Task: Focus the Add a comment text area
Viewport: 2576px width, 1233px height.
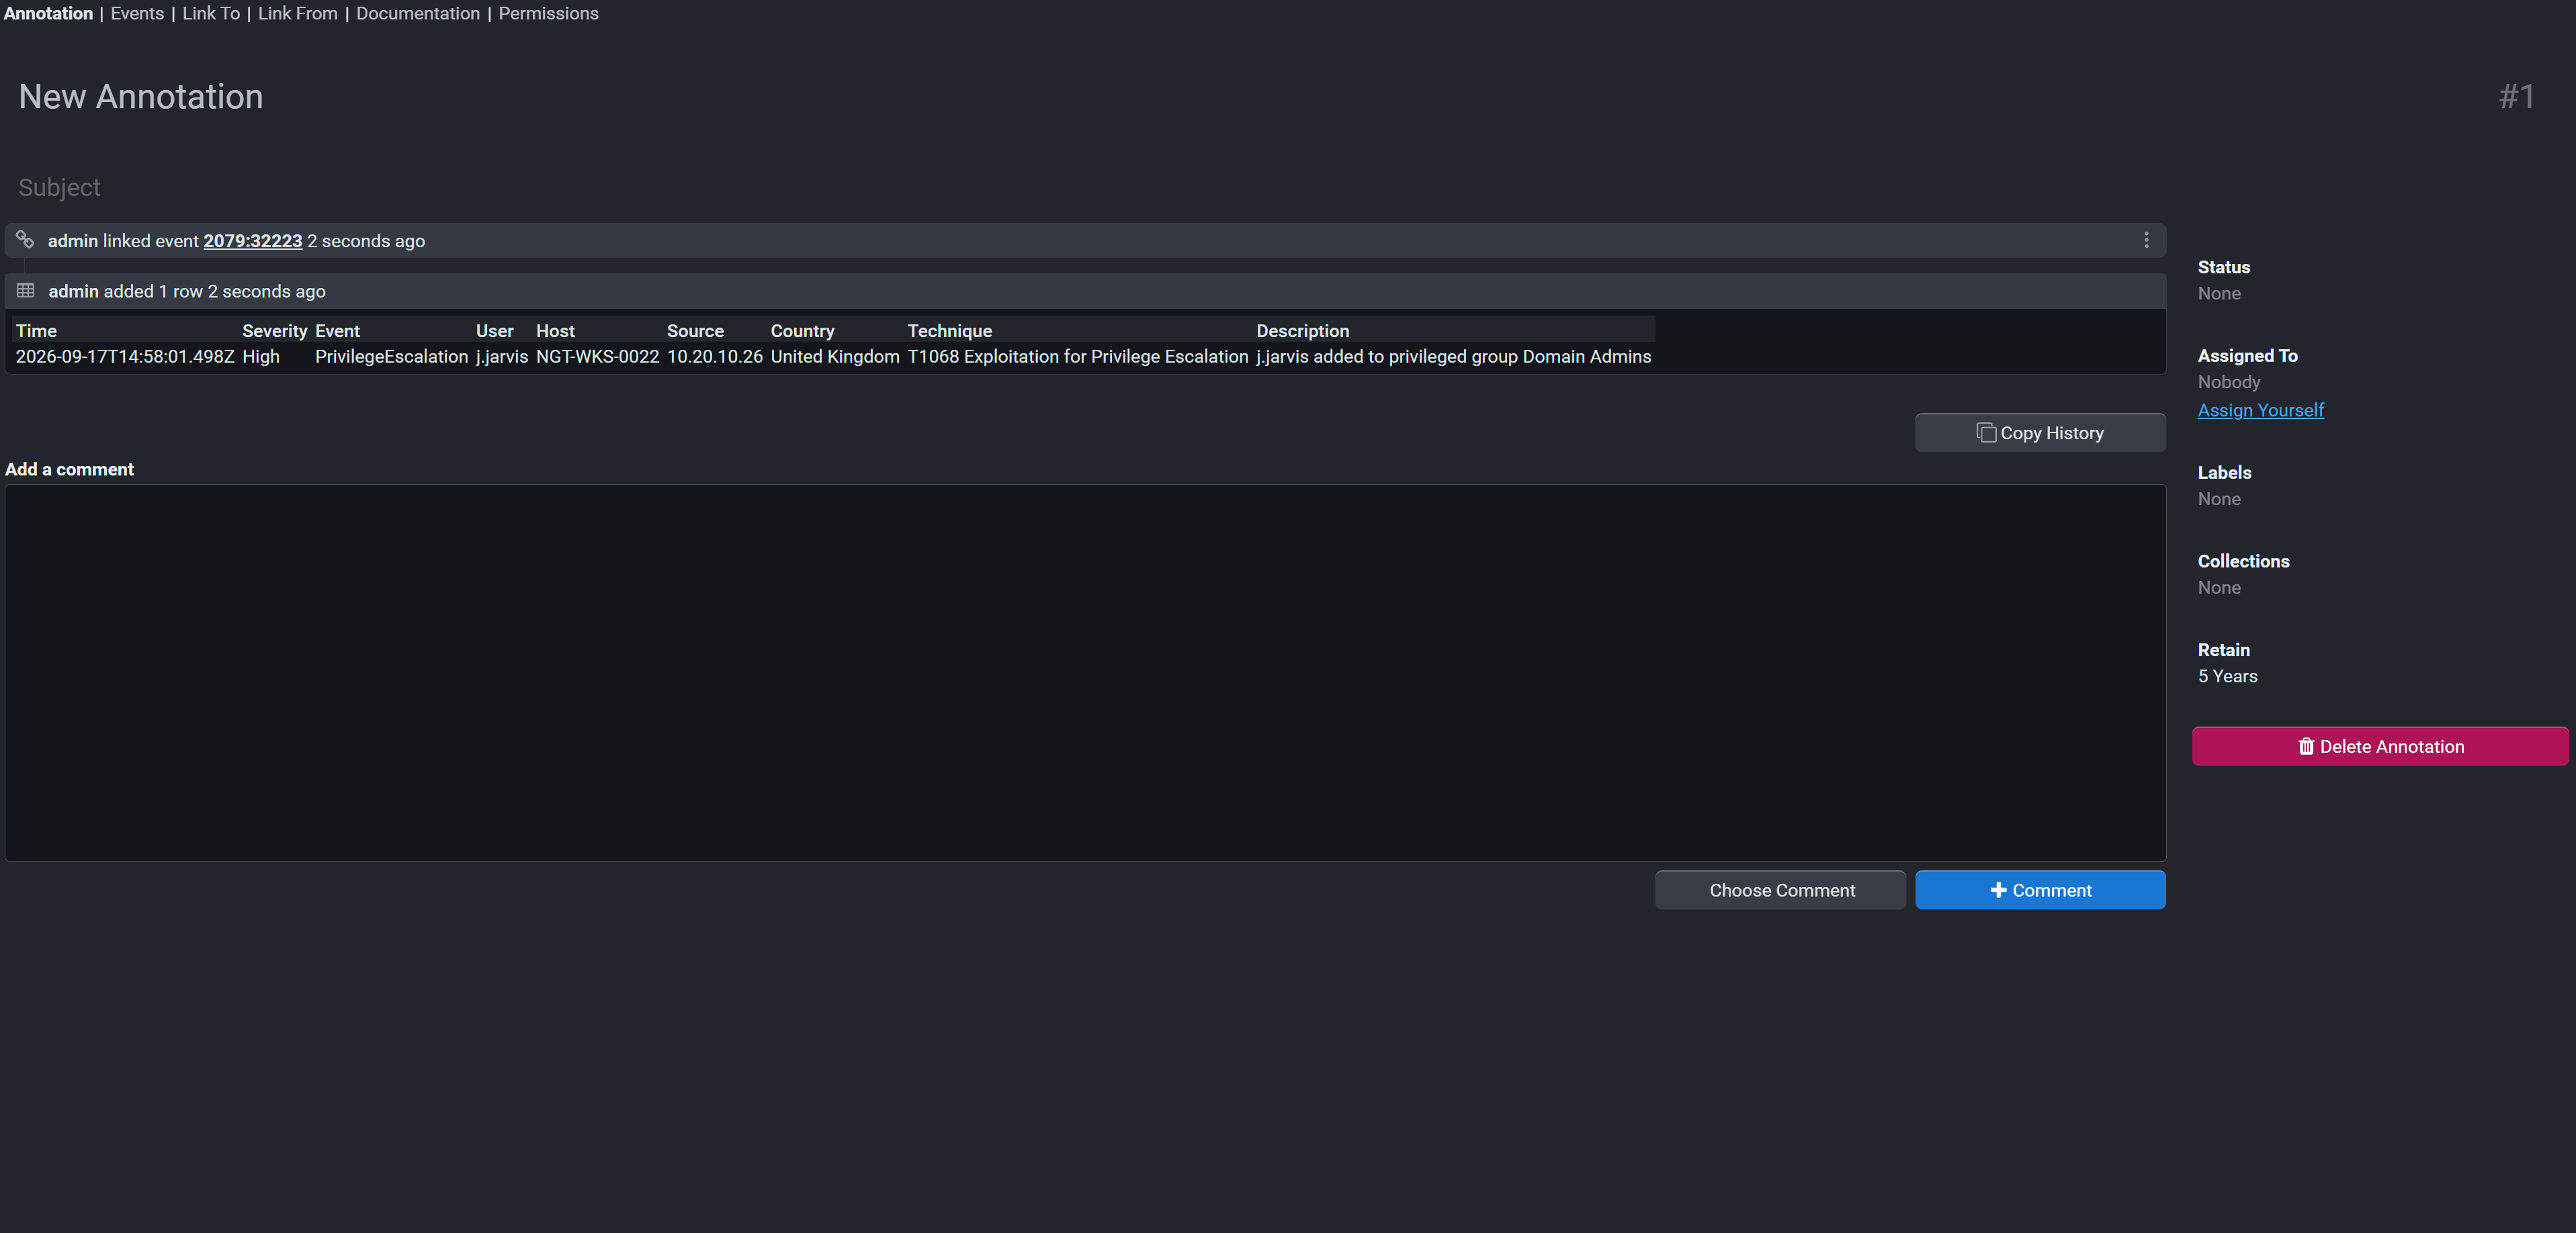Action: (1085, 672)
